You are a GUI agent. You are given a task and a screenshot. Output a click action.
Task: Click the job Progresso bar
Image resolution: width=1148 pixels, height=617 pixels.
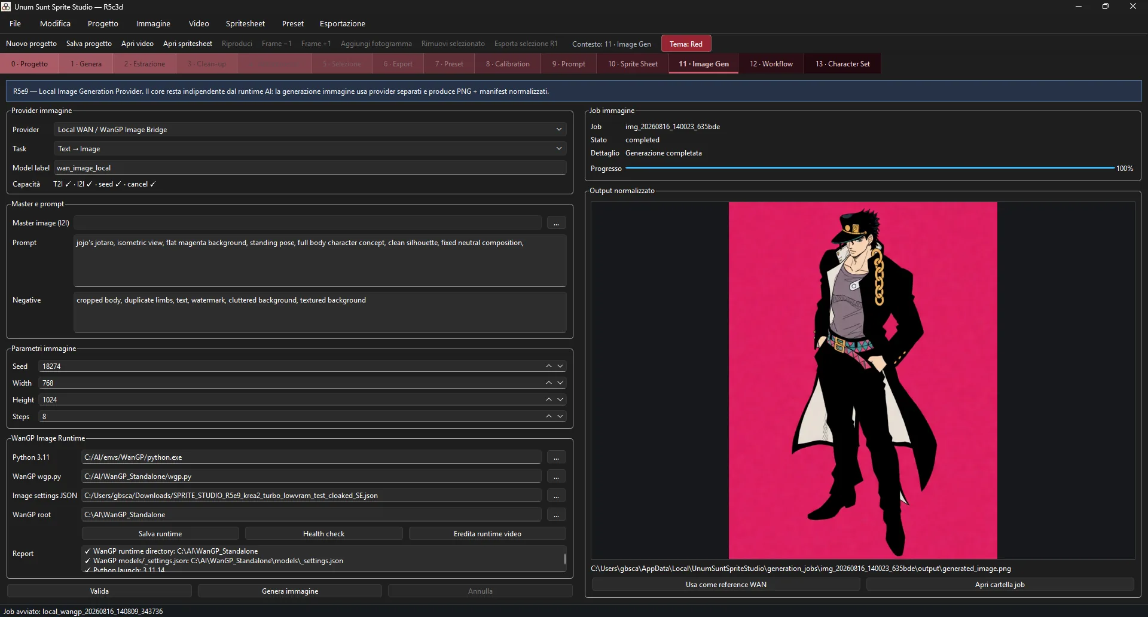pos(870,169)
